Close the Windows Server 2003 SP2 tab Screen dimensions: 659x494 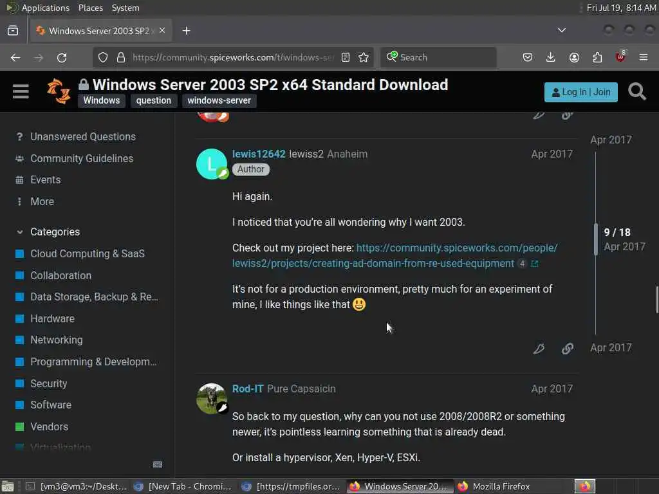click(x=162, y=31)
